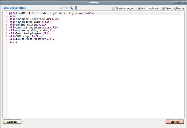This screenshot has height=128, width=187.
Task: Click the opening ul tag line
Action: click(13, 16)
